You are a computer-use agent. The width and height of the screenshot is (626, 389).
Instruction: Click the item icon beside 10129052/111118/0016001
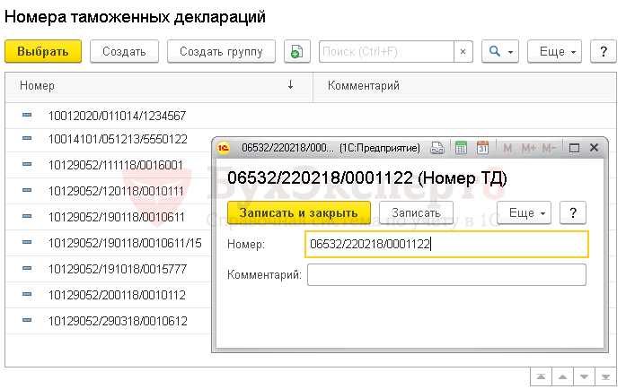click(27, 164)
